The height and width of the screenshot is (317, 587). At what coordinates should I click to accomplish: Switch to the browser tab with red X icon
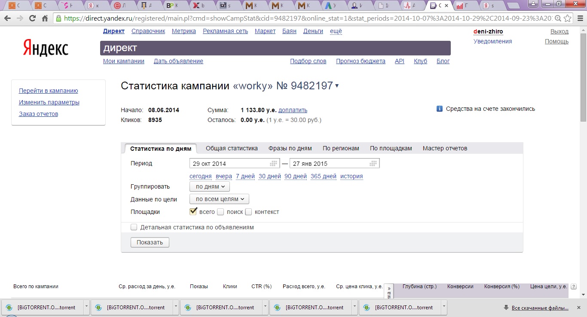click(x=202, y=6)
